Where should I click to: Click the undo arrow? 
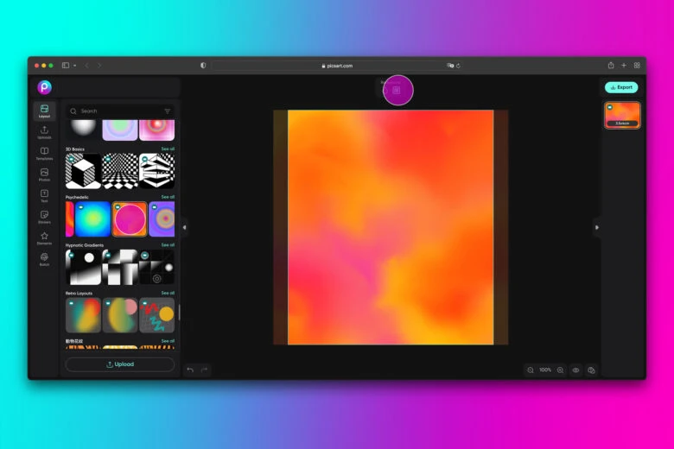click(x=190, y=370)
